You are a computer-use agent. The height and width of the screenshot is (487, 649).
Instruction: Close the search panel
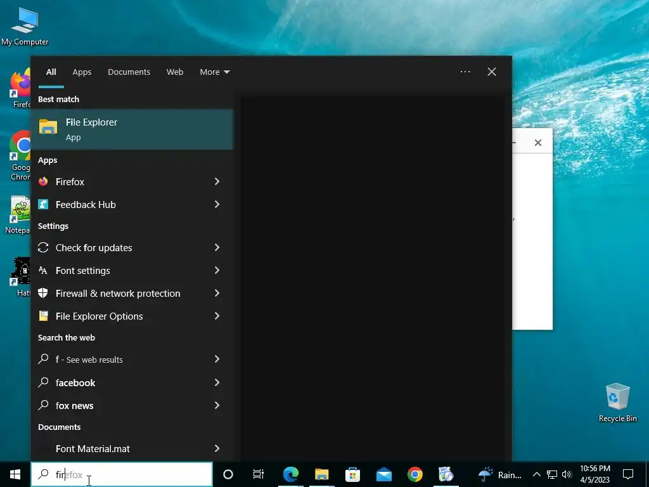[x=492, y=72]
